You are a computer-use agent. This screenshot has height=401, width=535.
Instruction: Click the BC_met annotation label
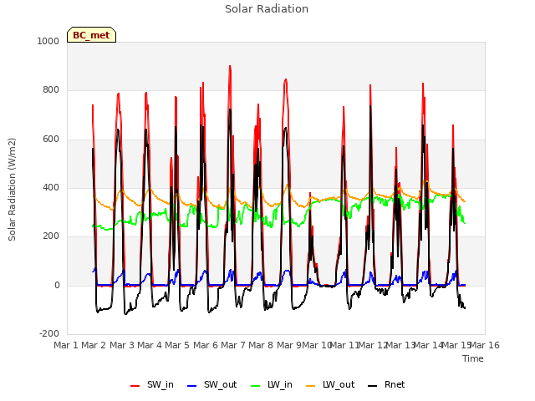tap(91, 35)
